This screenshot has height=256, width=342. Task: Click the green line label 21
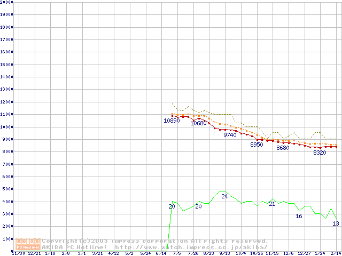[272, 204]
